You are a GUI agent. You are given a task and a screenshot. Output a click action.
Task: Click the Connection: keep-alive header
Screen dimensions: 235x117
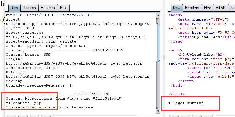(32, 68)
